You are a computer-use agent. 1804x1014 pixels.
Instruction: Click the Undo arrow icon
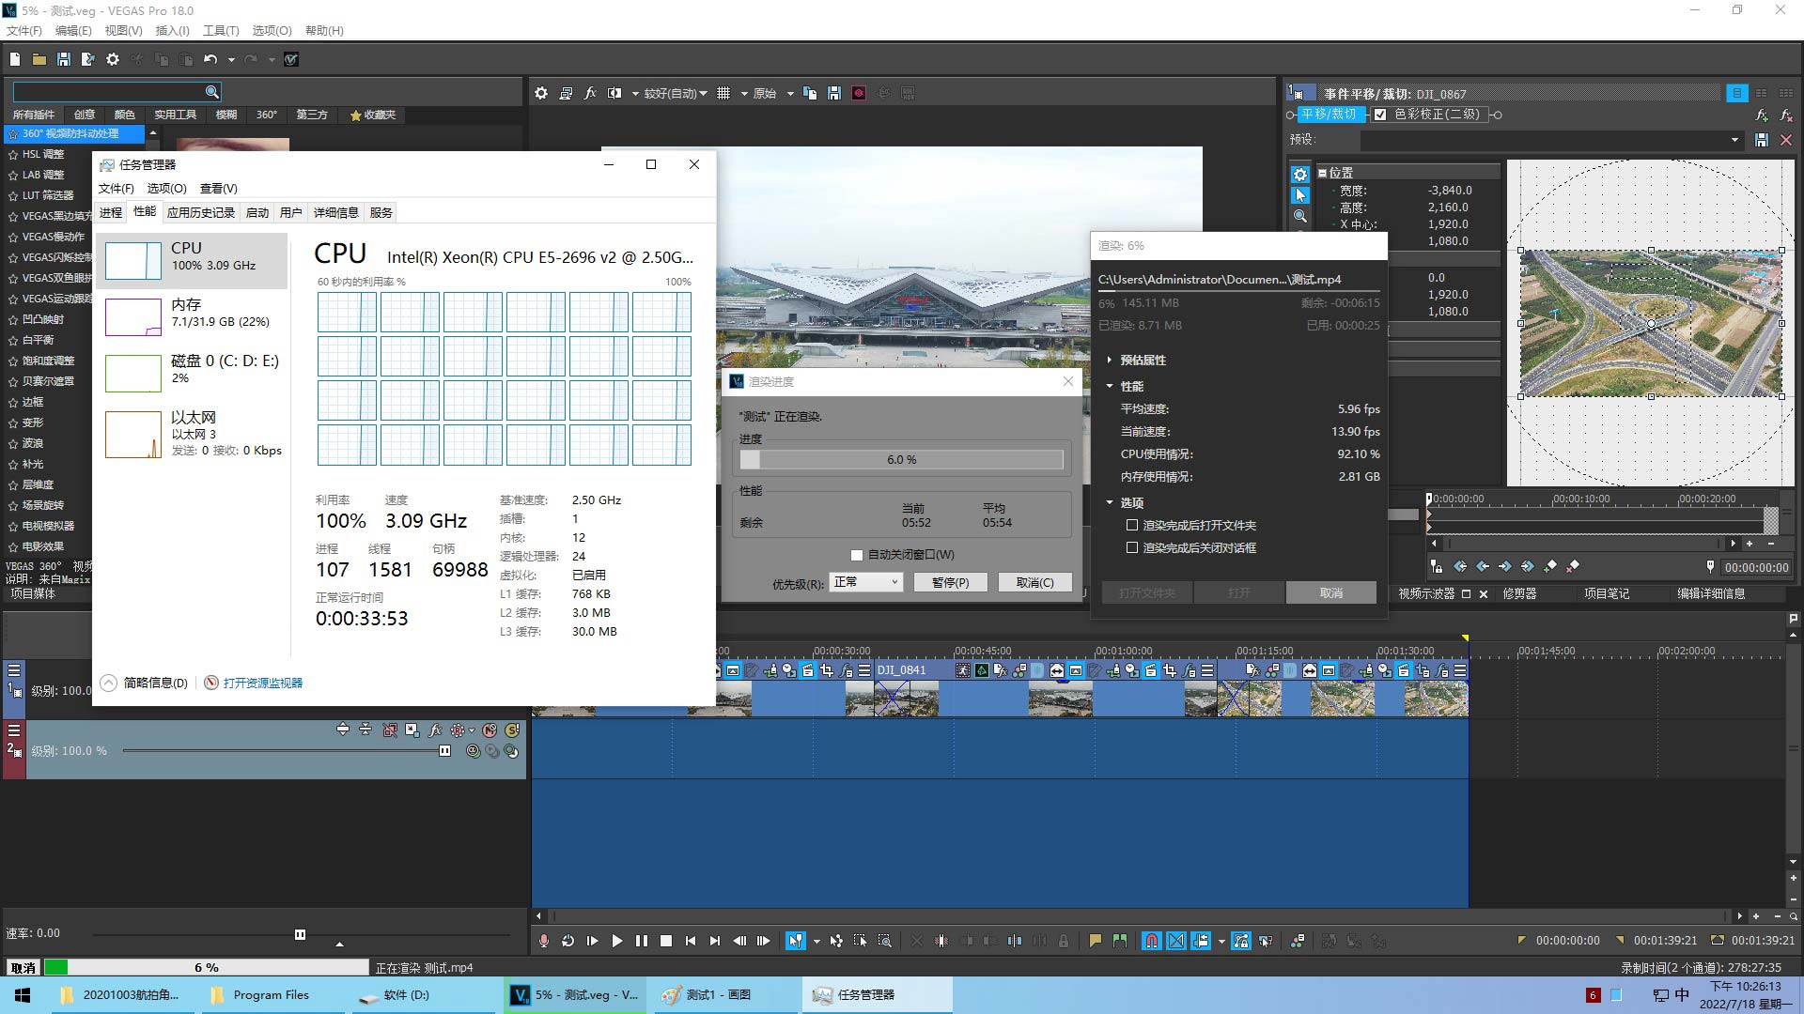click(210, 59)
